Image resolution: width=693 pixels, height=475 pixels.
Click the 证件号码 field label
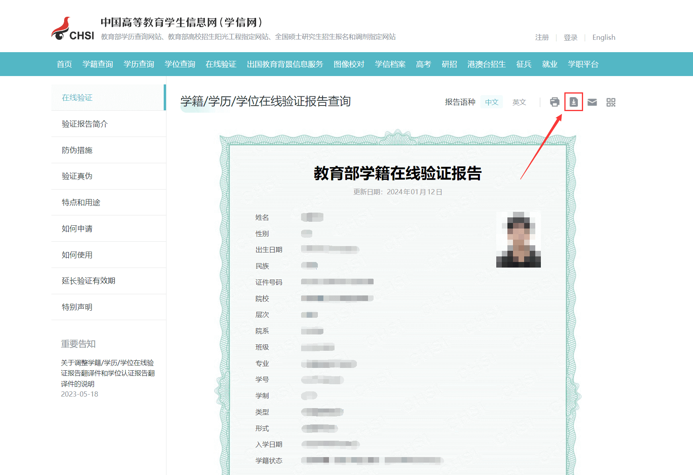pyautogui.click(x=269, y=282)
